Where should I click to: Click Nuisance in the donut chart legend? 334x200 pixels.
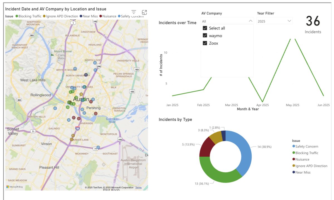tap(301, 159)
